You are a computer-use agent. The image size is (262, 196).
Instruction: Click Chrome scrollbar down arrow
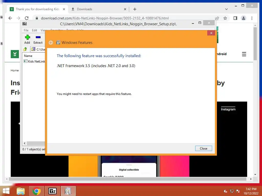(x=255, y=175)
